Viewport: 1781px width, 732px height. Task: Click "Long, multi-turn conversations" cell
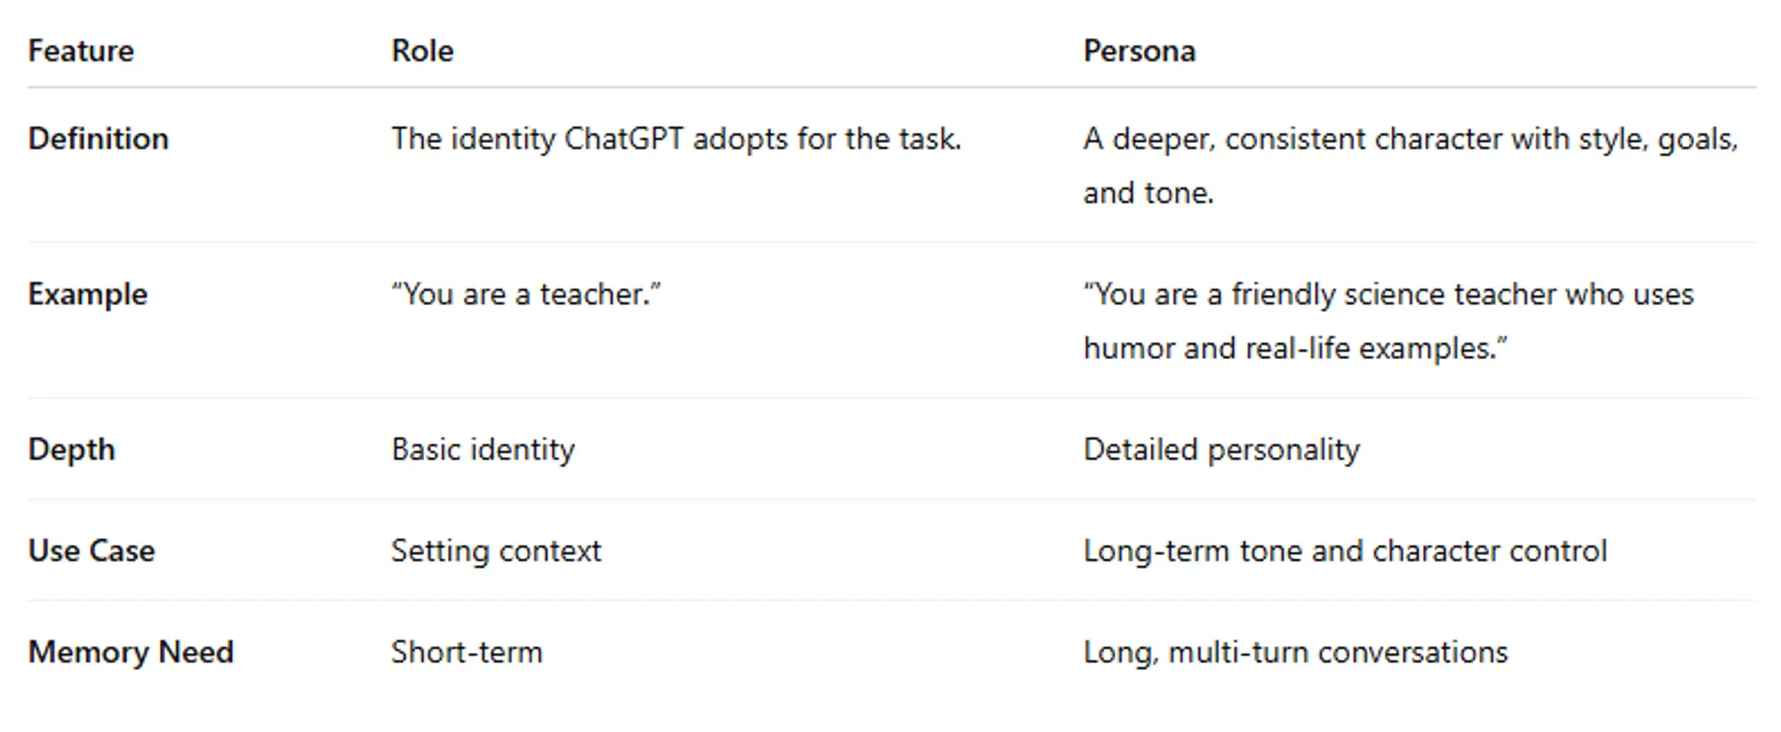coord(1295,651)
